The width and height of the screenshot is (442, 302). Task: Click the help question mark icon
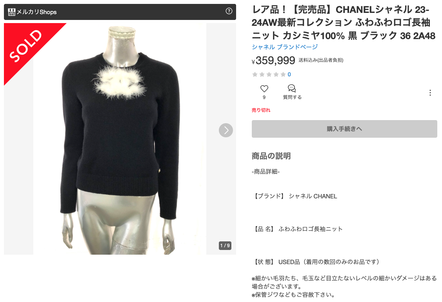point(229,11)
